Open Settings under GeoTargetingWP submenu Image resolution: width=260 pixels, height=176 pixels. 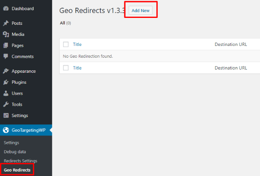[x=11, y=143]
